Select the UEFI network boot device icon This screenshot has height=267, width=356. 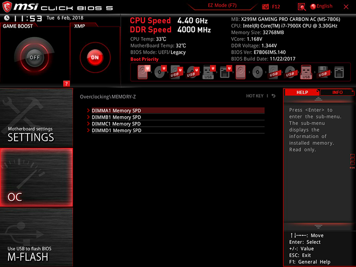point(225,72)
